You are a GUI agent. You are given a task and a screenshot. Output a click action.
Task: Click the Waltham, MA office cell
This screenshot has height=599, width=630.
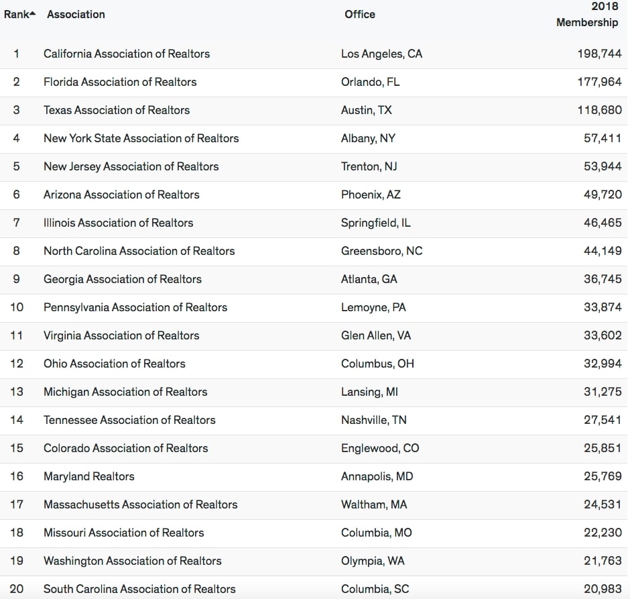[374, 504]
